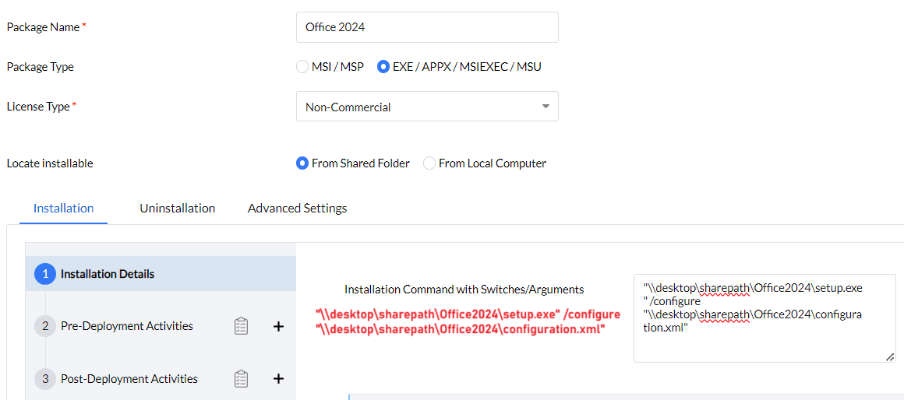The width and height of the screenshot is (904, 400).
Task: Click the Installation Command with Switches/Arguments label
Action: 464,289
